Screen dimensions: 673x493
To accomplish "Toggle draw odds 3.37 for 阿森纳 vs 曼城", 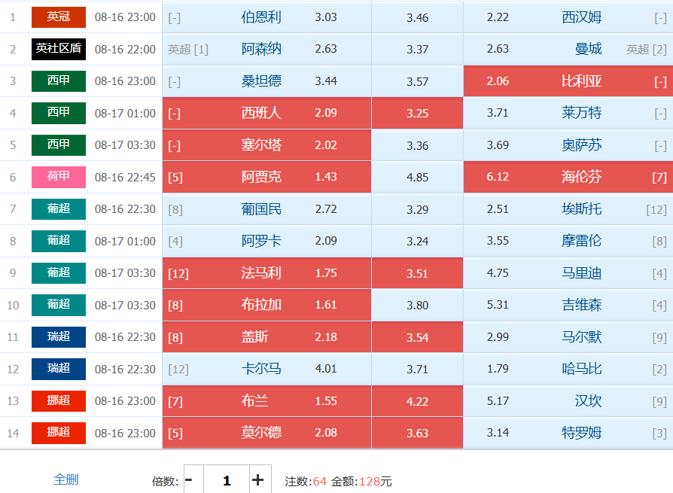I will pos(417,50).
